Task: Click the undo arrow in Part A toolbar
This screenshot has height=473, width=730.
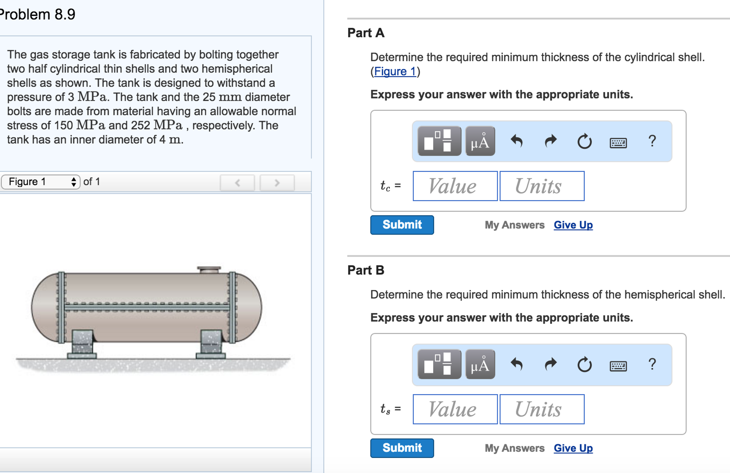Action: (x=517, y=141)
